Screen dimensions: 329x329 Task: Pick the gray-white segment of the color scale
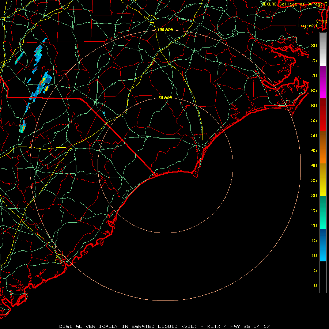point(323,49)
